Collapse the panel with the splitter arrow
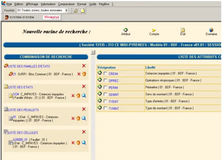 tap(93, 52)
